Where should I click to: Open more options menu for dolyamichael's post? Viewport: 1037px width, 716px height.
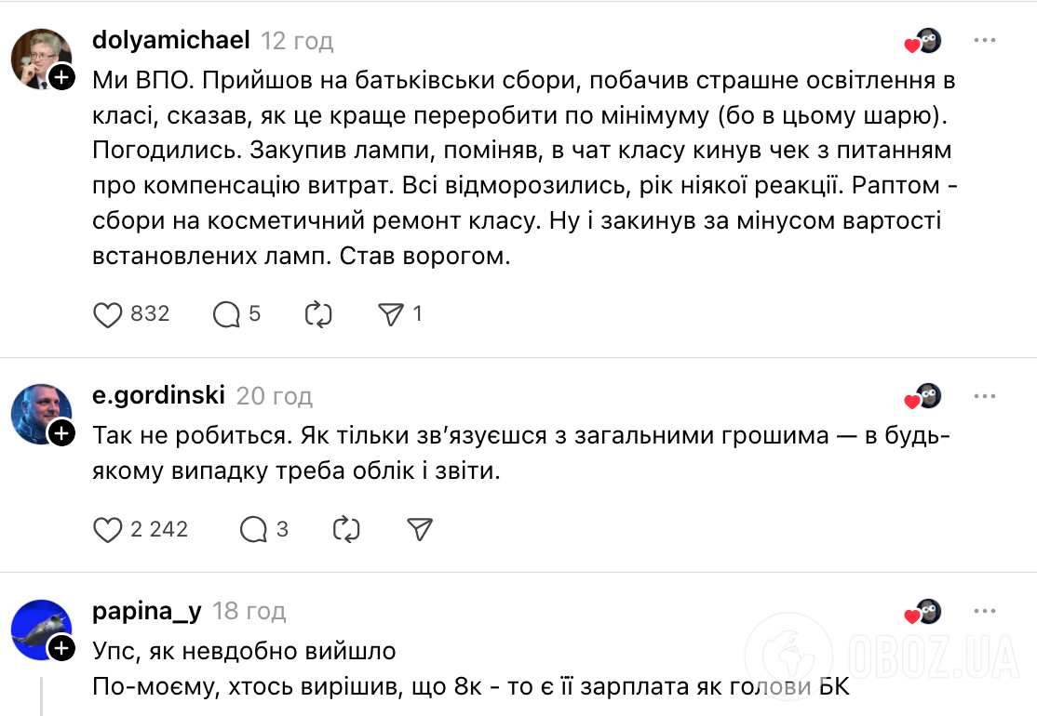pyautogui.click(x=984, y=41)
